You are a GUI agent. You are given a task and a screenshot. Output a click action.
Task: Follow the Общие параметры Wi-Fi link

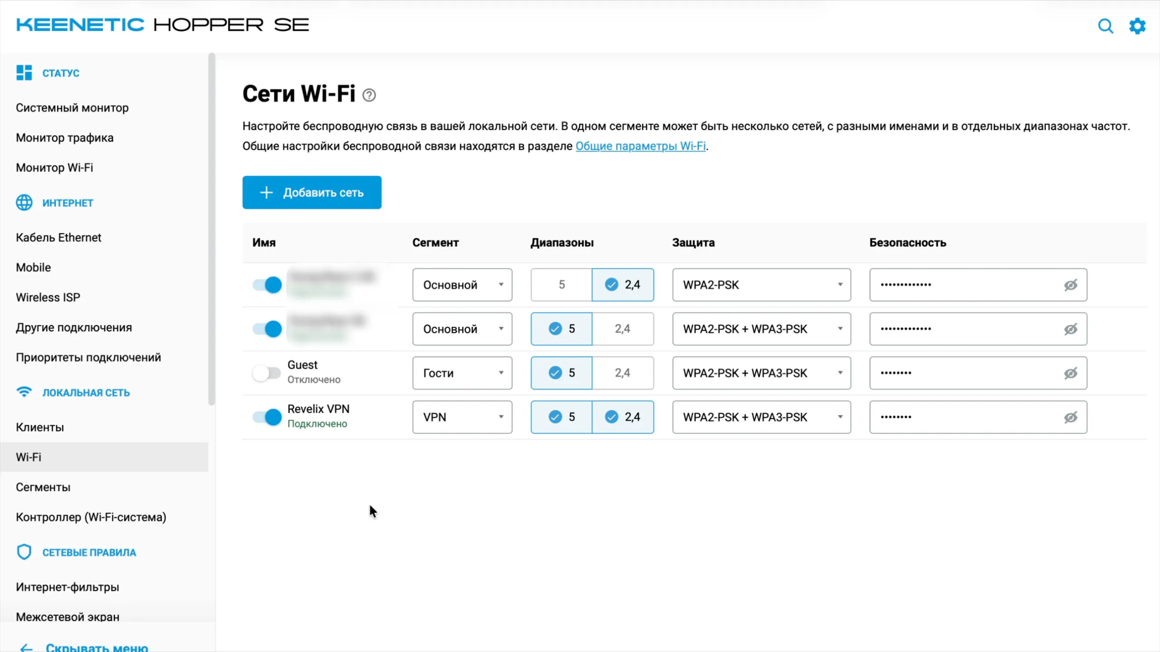[x=641, y=146]
